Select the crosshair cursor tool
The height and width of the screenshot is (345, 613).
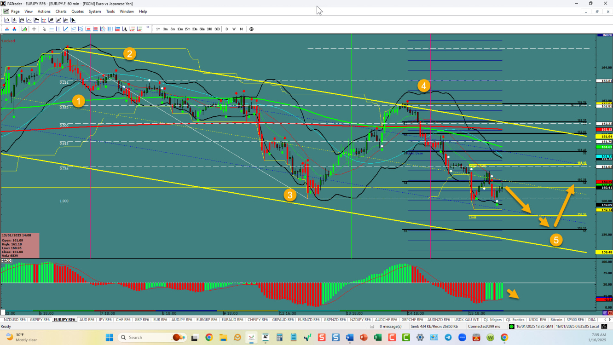[34, 29]
